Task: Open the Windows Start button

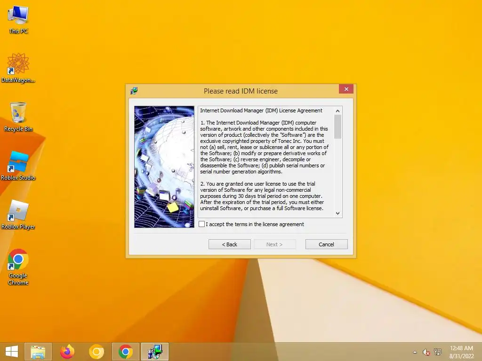Action: click(x=12, y=352)
